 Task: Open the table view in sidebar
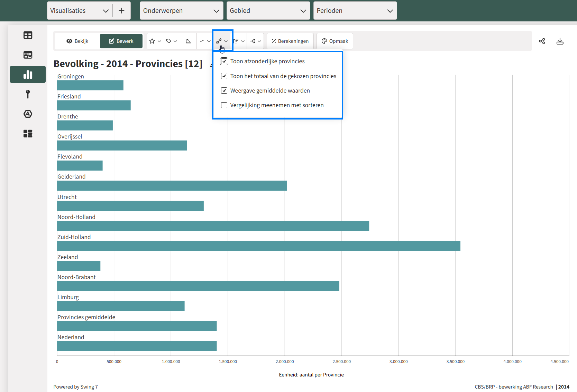click(28, 35)
